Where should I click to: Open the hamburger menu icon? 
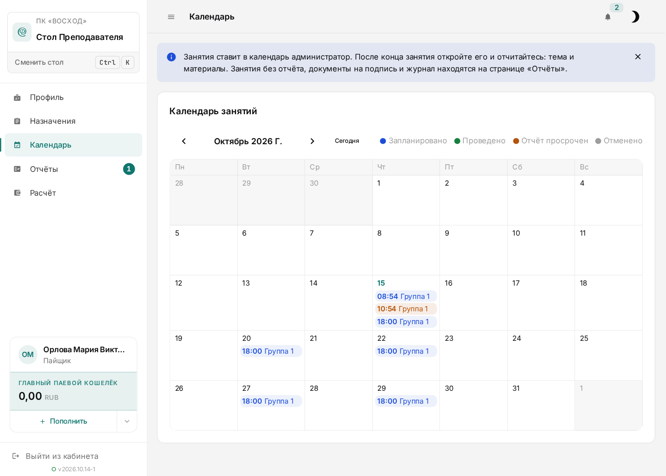pos(171,17)
